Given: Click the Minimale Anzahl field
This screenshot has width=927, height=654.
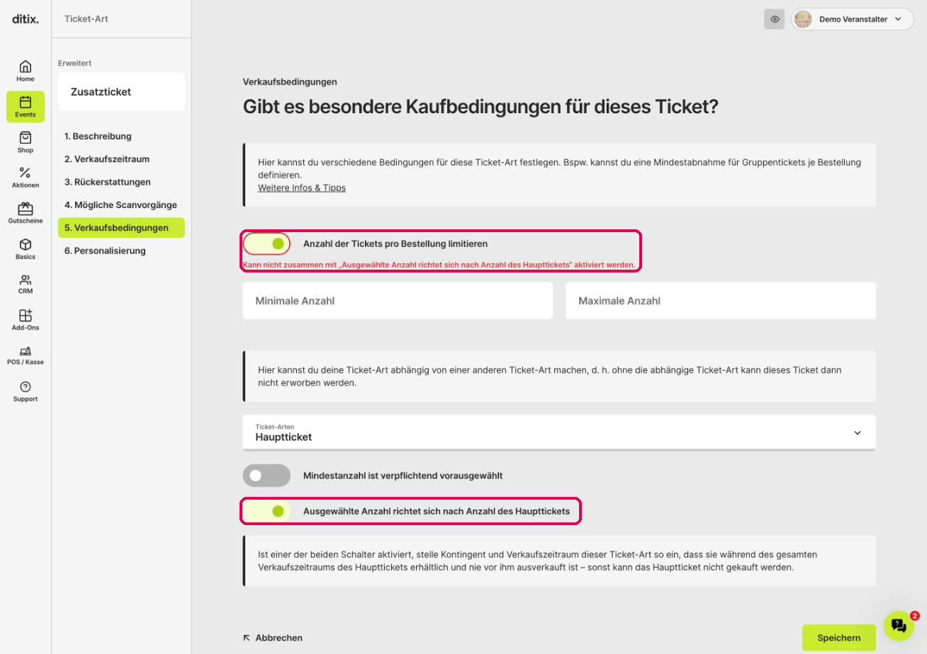Looking at the screenshot, I should (398, 301).
